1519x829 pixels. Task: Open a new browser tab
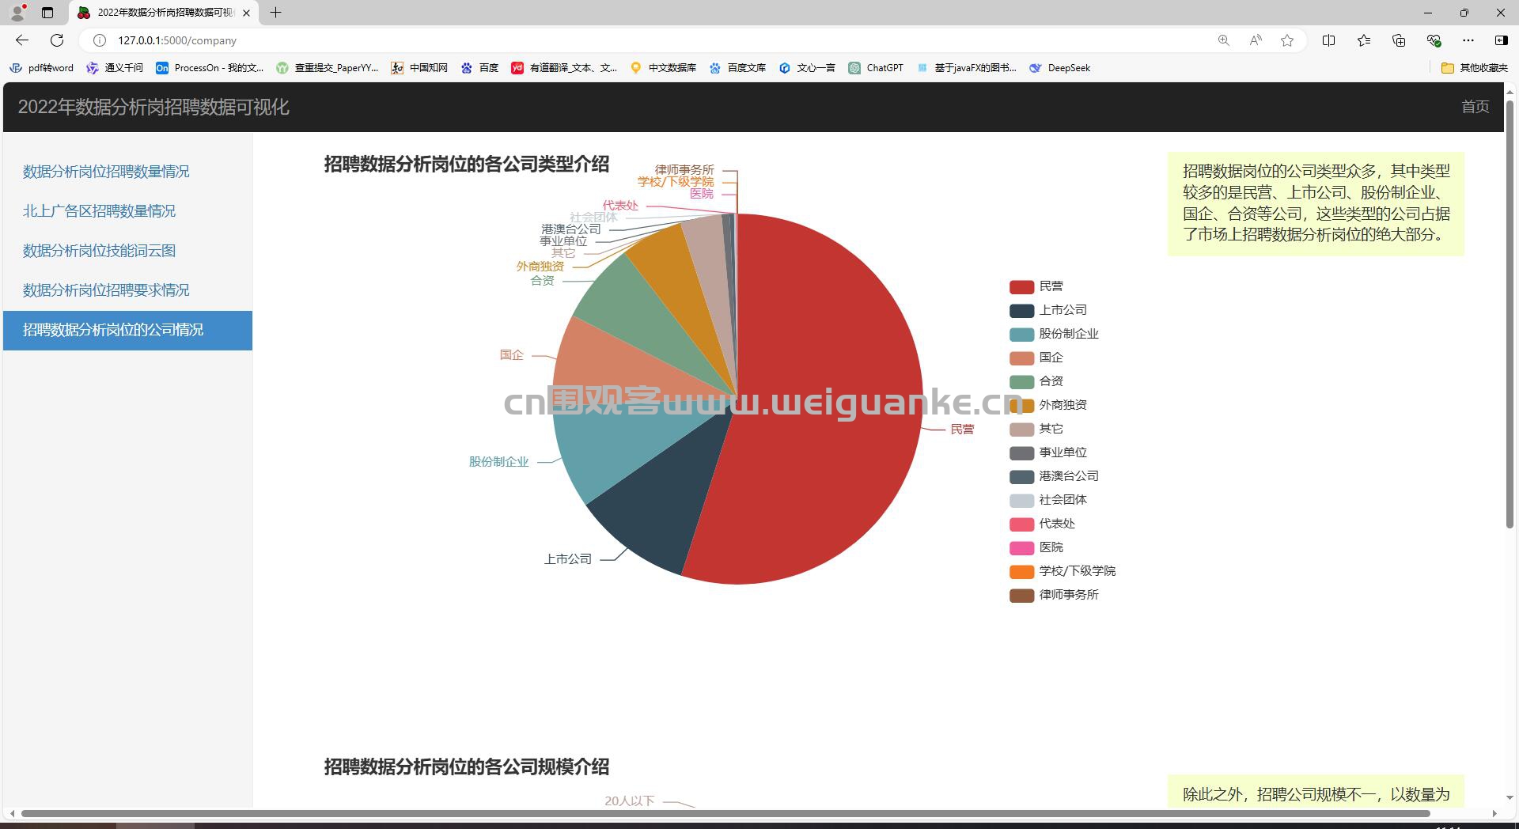pos(275,13)
